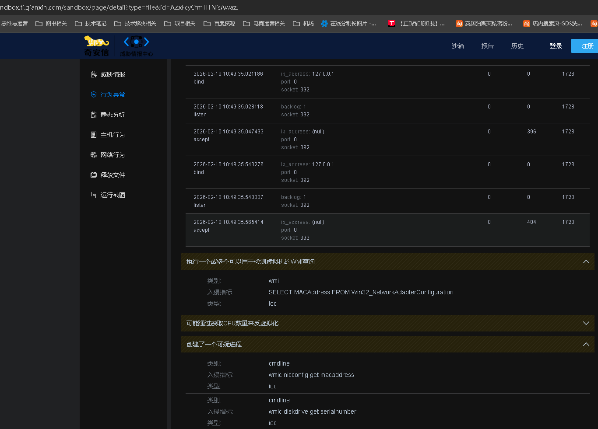Click the 静态分析 sidebar icon

click(94, 115)
